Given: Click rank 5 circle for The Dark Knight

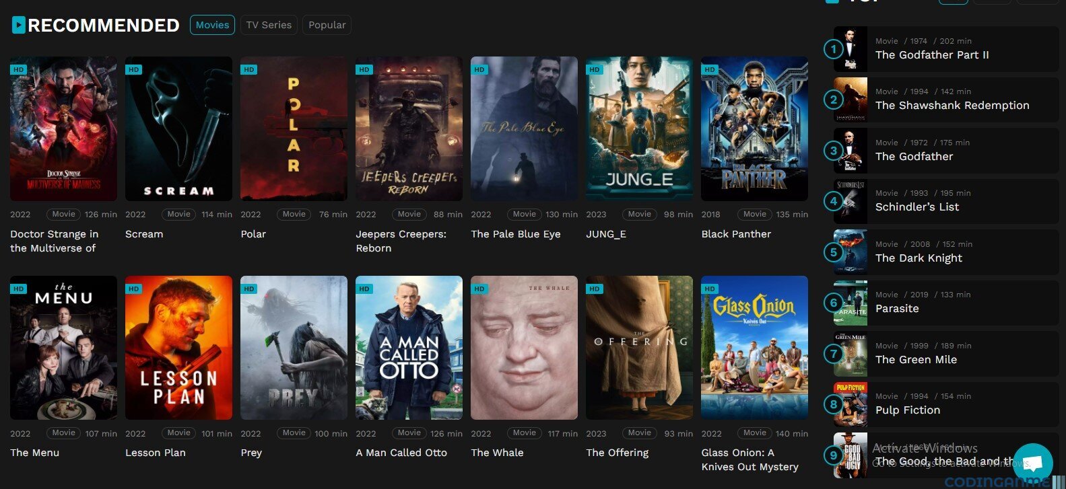Looking at the screenshot, I should pyautogui.click(x=834, y=252).
